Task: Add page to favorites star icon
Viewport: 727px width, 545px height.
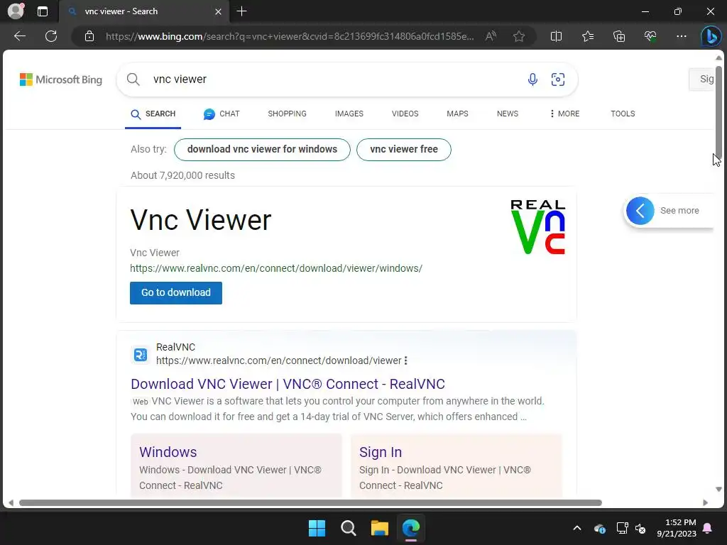Action: point(519,36)
